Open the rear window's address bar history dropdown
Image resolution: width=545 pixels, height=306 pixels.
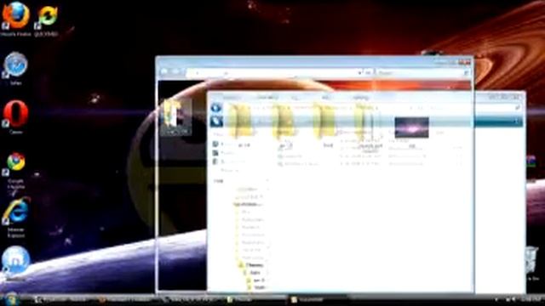coord(359,73)
